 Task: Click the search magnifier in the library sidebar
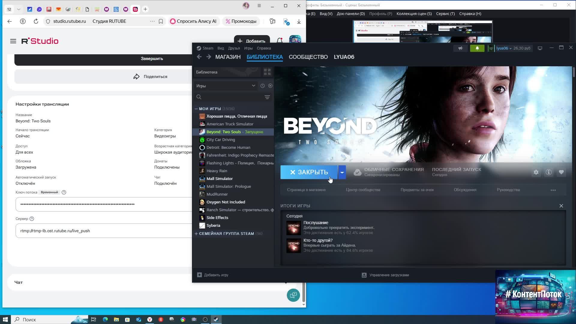coord(199,97)
